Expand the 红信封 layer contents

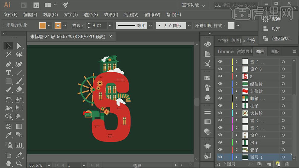236,91
